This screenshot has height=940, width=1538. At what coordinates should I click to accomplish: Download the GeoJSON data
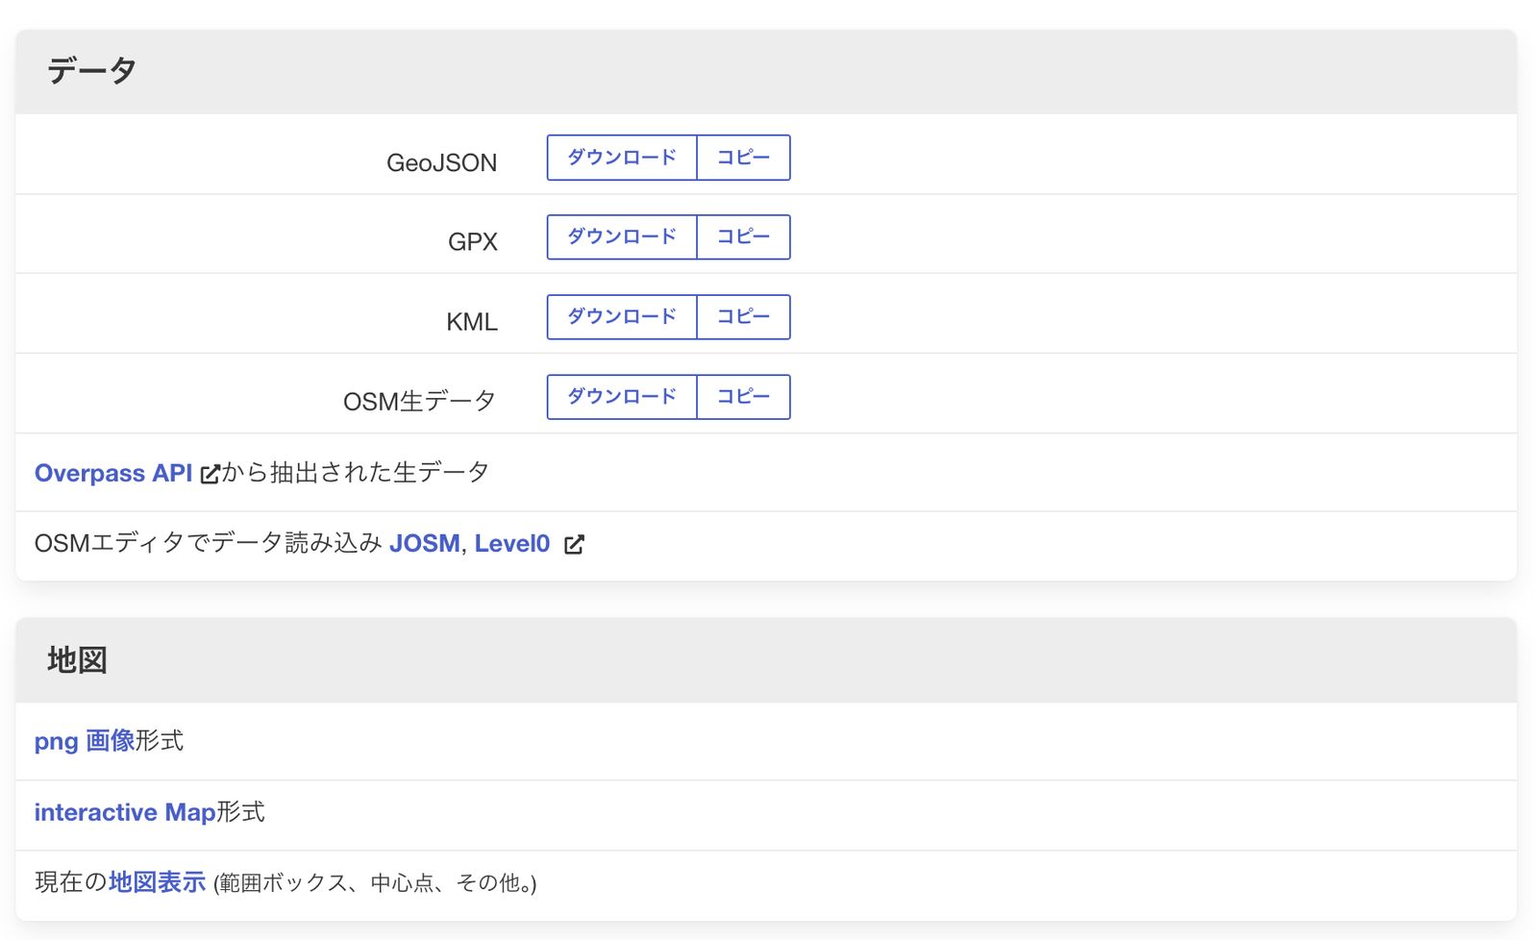pyautogui.click(x=622, y=158)
